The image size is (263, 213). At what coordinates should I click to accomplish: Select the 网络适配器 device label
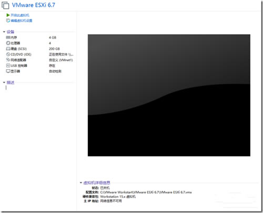(18, 60)
